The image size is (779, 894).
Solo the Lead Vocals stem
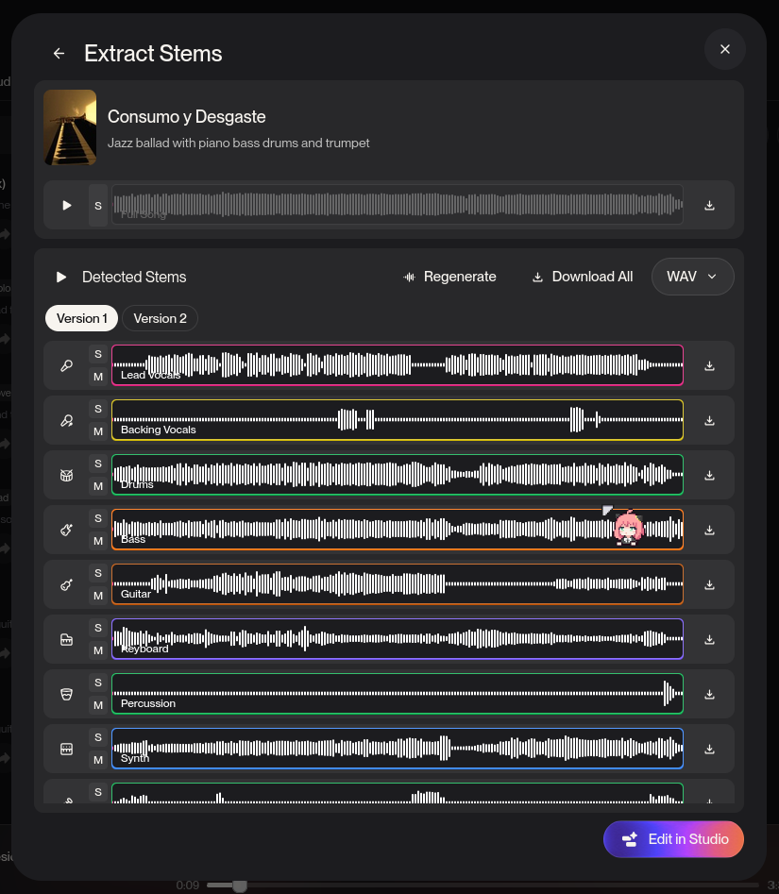coord(97,353)
